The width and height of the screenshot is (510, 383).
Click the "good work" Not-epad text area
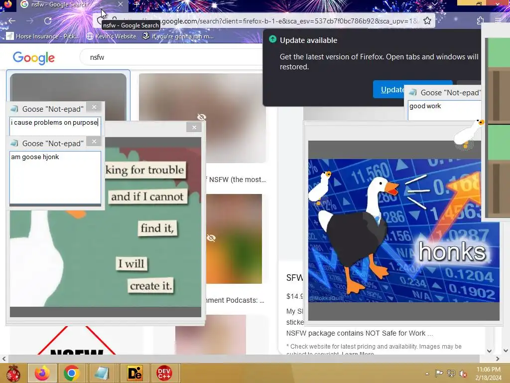444,110
